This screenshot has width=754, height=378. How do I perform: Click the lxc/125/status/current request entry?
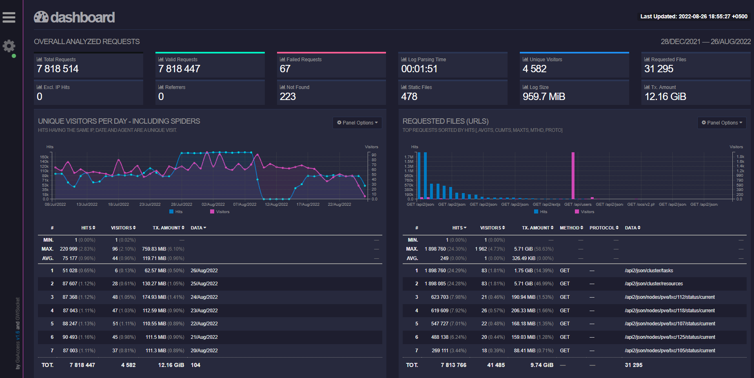[670, 337]
